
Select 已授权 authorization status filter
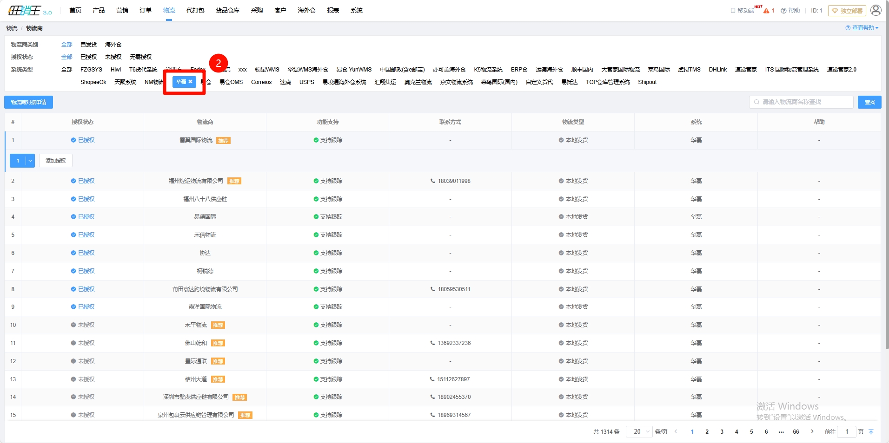[x=88, y=57]
